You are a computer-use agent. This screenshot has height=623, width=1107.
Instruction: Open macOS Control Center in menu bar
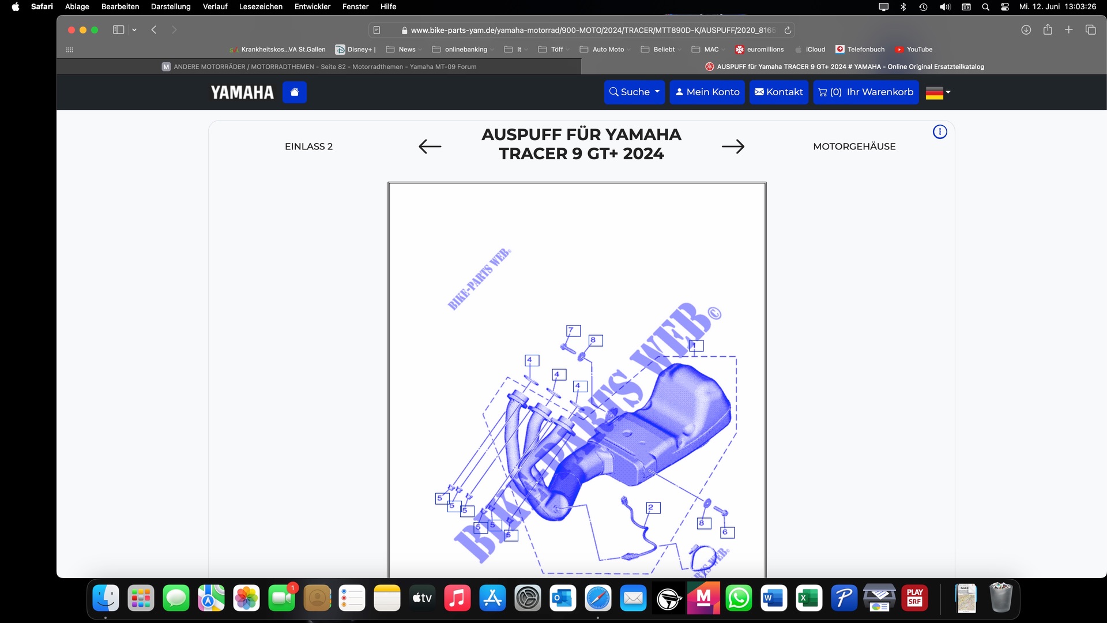point(1005,7)
